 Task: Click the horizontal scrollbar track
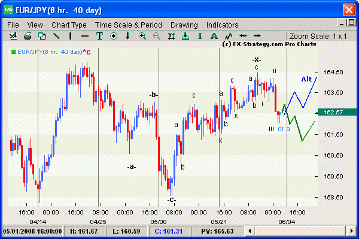[300, 231]
